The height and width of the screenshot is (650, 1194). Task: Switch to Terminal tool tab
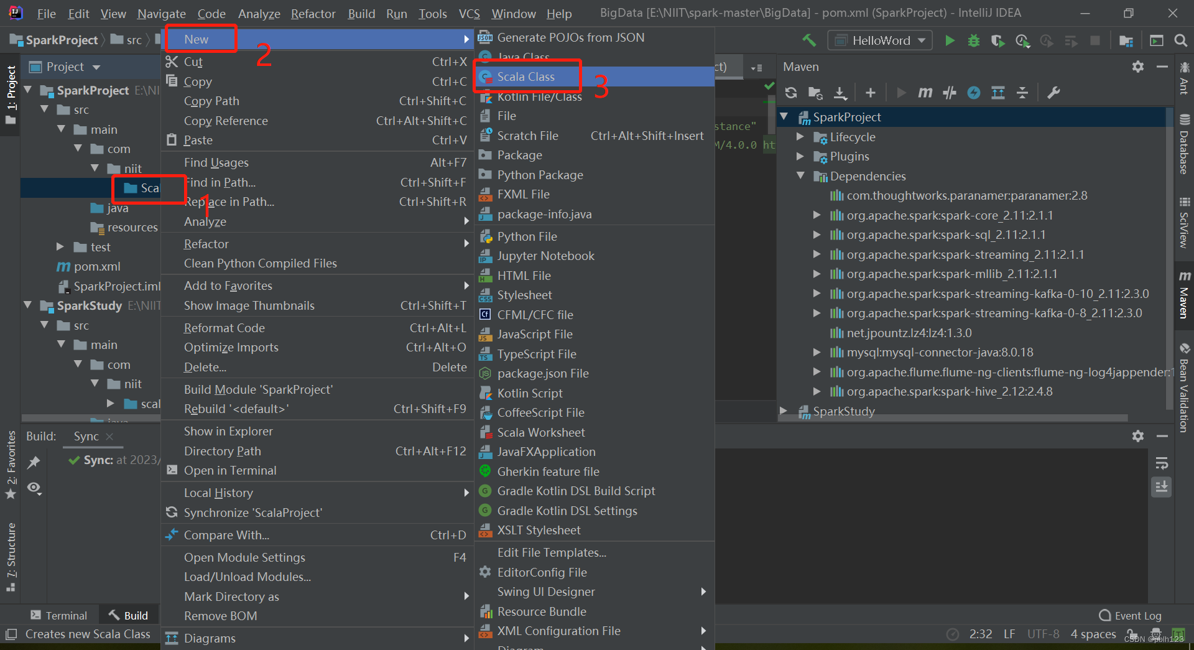point(59,615)
